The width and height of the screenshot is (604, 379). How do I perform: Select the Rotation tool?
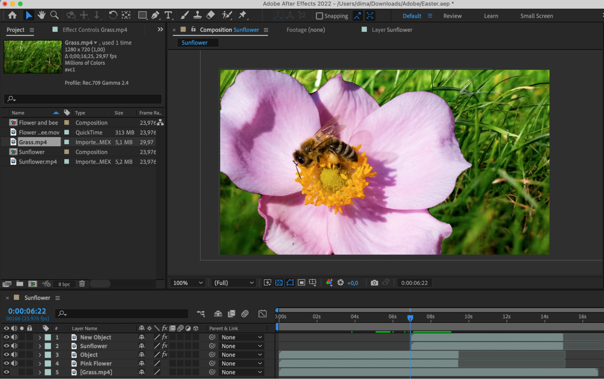point(113,15)
